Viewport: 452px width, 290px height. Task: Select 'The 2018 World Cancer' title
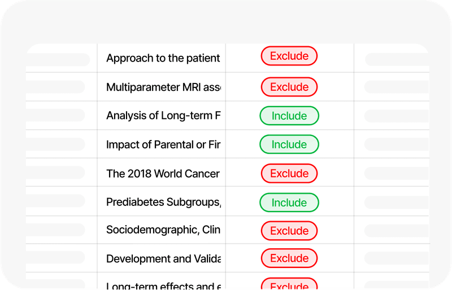(x=163, y=174)
